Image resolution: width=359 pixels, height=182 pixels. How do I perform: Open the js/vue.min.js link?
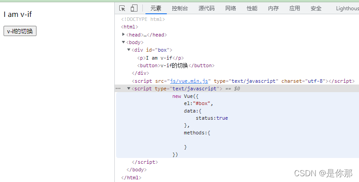click(x=189, y=81)
